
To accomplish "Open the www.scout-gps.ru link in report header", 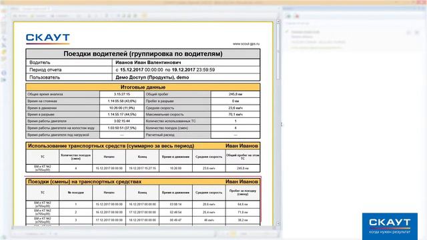I will (x=246, y=44).
